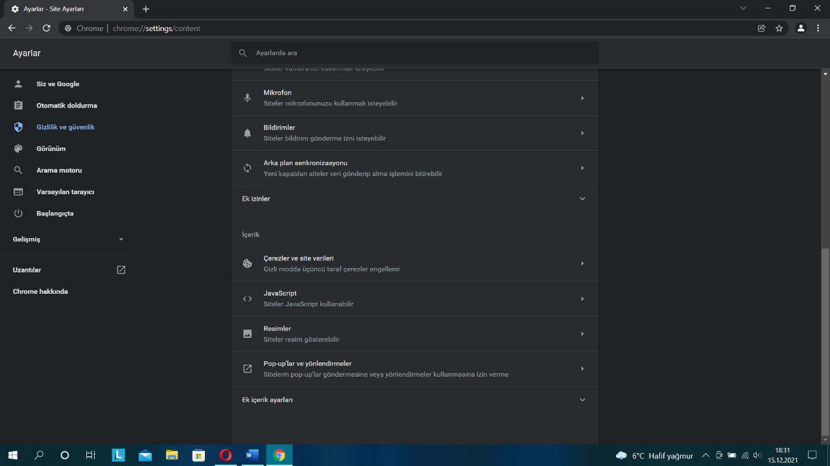The height and width of the screenshot is (466, 830).
Task: Click the back navigation arrow
Action: pyautogui.click(x=12, y=28)
